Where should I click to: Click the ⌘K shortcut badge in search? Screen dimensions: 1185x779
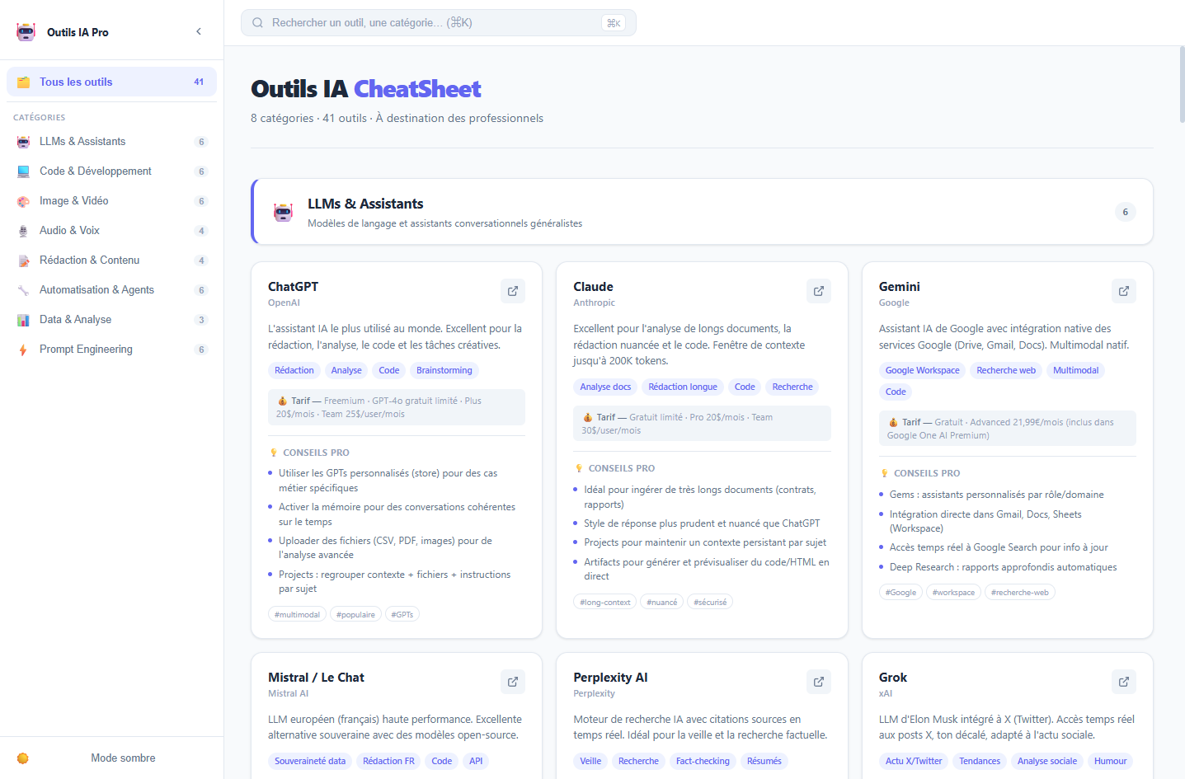[614, 23]
